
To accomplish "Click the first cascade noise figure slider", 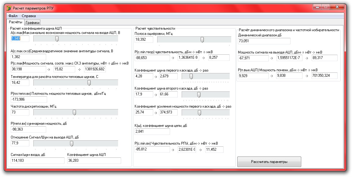I will (206, 76).
